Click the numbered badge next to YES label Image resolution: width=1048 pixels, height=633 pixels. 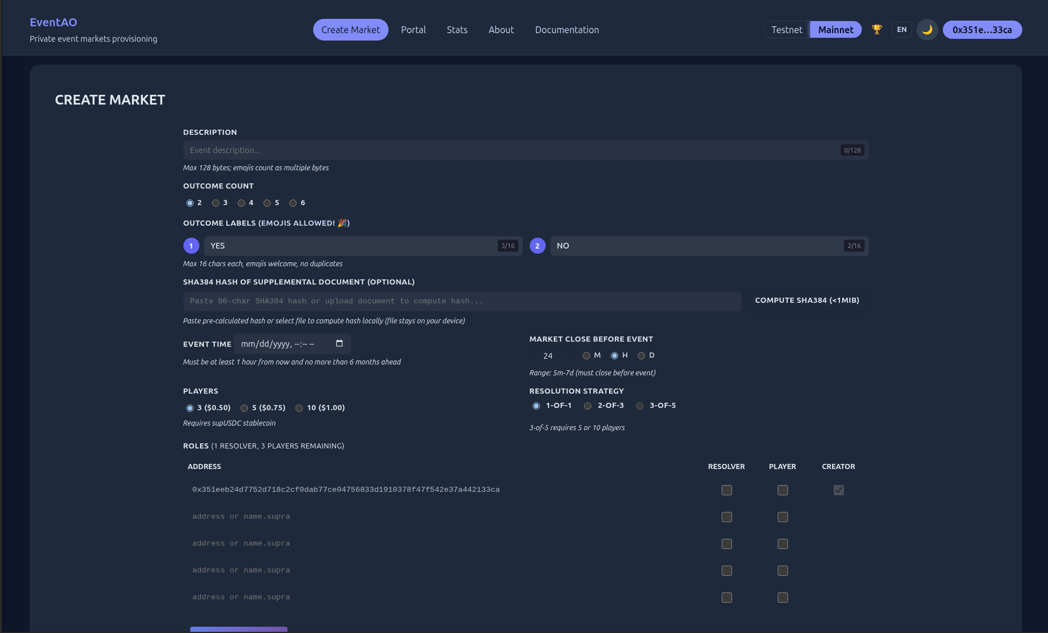point(191,245)
